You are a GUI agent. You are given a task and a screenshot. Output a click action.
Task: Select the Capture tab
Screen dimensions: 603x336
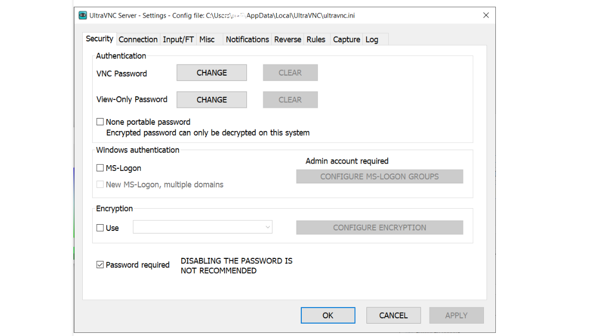(x=346, y=39)
